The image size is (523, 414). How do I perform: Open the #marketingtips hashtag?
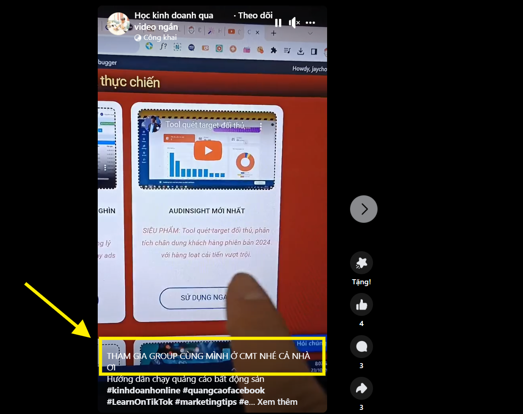click(206, 402)
